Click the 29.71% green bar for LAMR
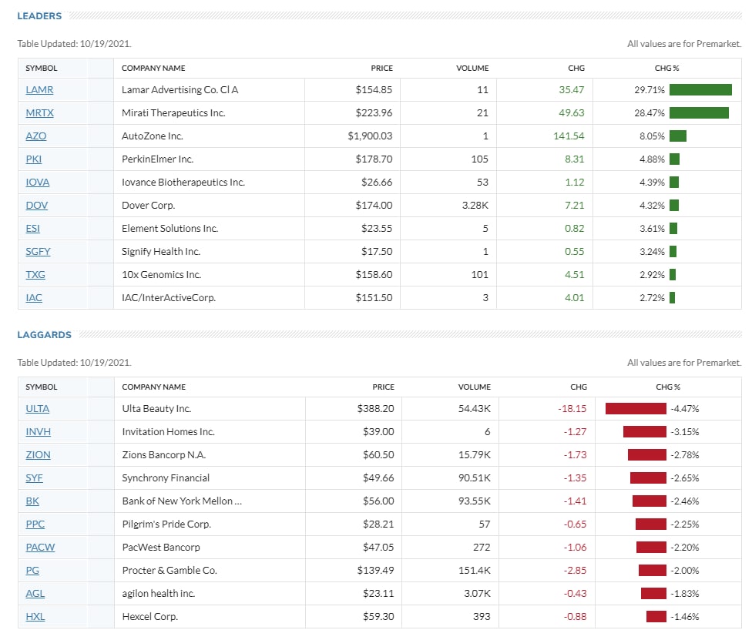The width and height of the screenshot is (752, 640). pos(700,89)
